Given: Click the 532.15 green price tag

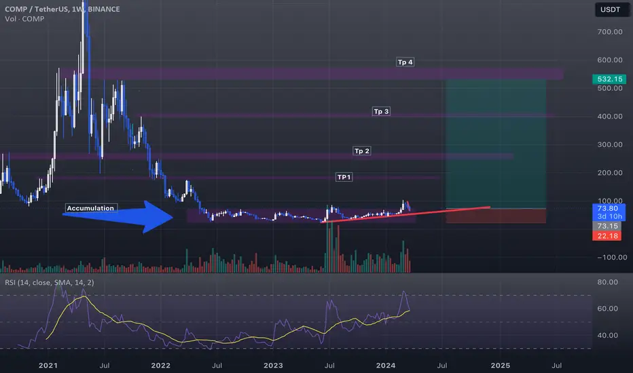Looking at the screenshot, I should pos(609,79).
